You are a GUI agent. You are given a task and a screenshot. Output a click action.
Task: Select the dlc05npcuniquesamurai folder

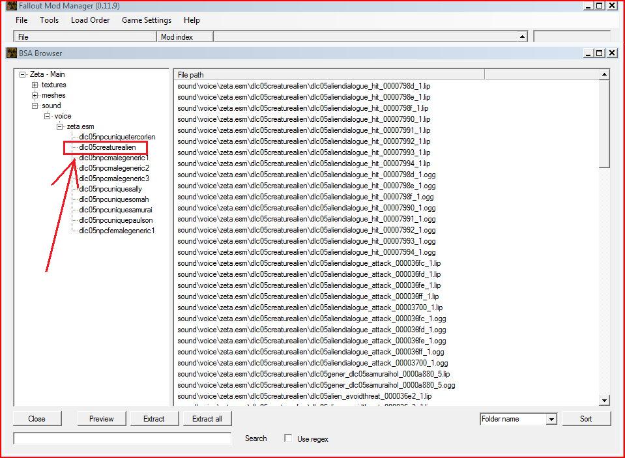(x=115, y=210)
